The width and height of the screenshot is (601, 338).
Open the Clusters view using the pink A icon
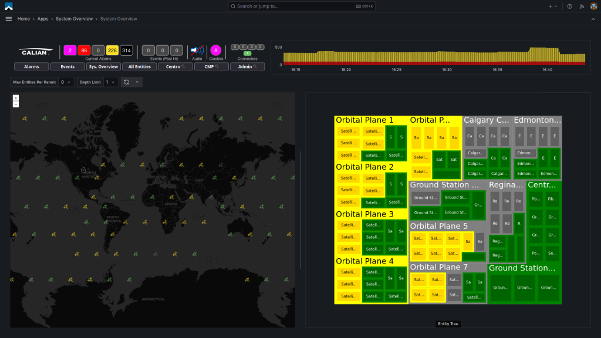(x=217, y=50)
